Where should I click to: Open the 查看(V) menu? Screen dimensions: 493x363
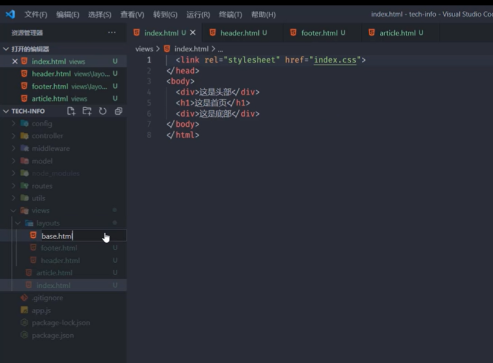point(132,14)
